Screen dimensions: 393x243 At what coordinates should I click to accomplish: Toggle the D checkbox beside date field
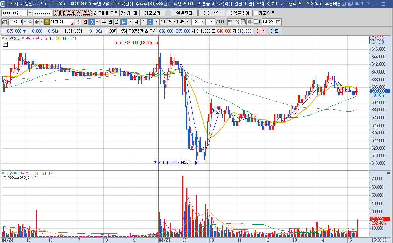[x=256, y=22]
